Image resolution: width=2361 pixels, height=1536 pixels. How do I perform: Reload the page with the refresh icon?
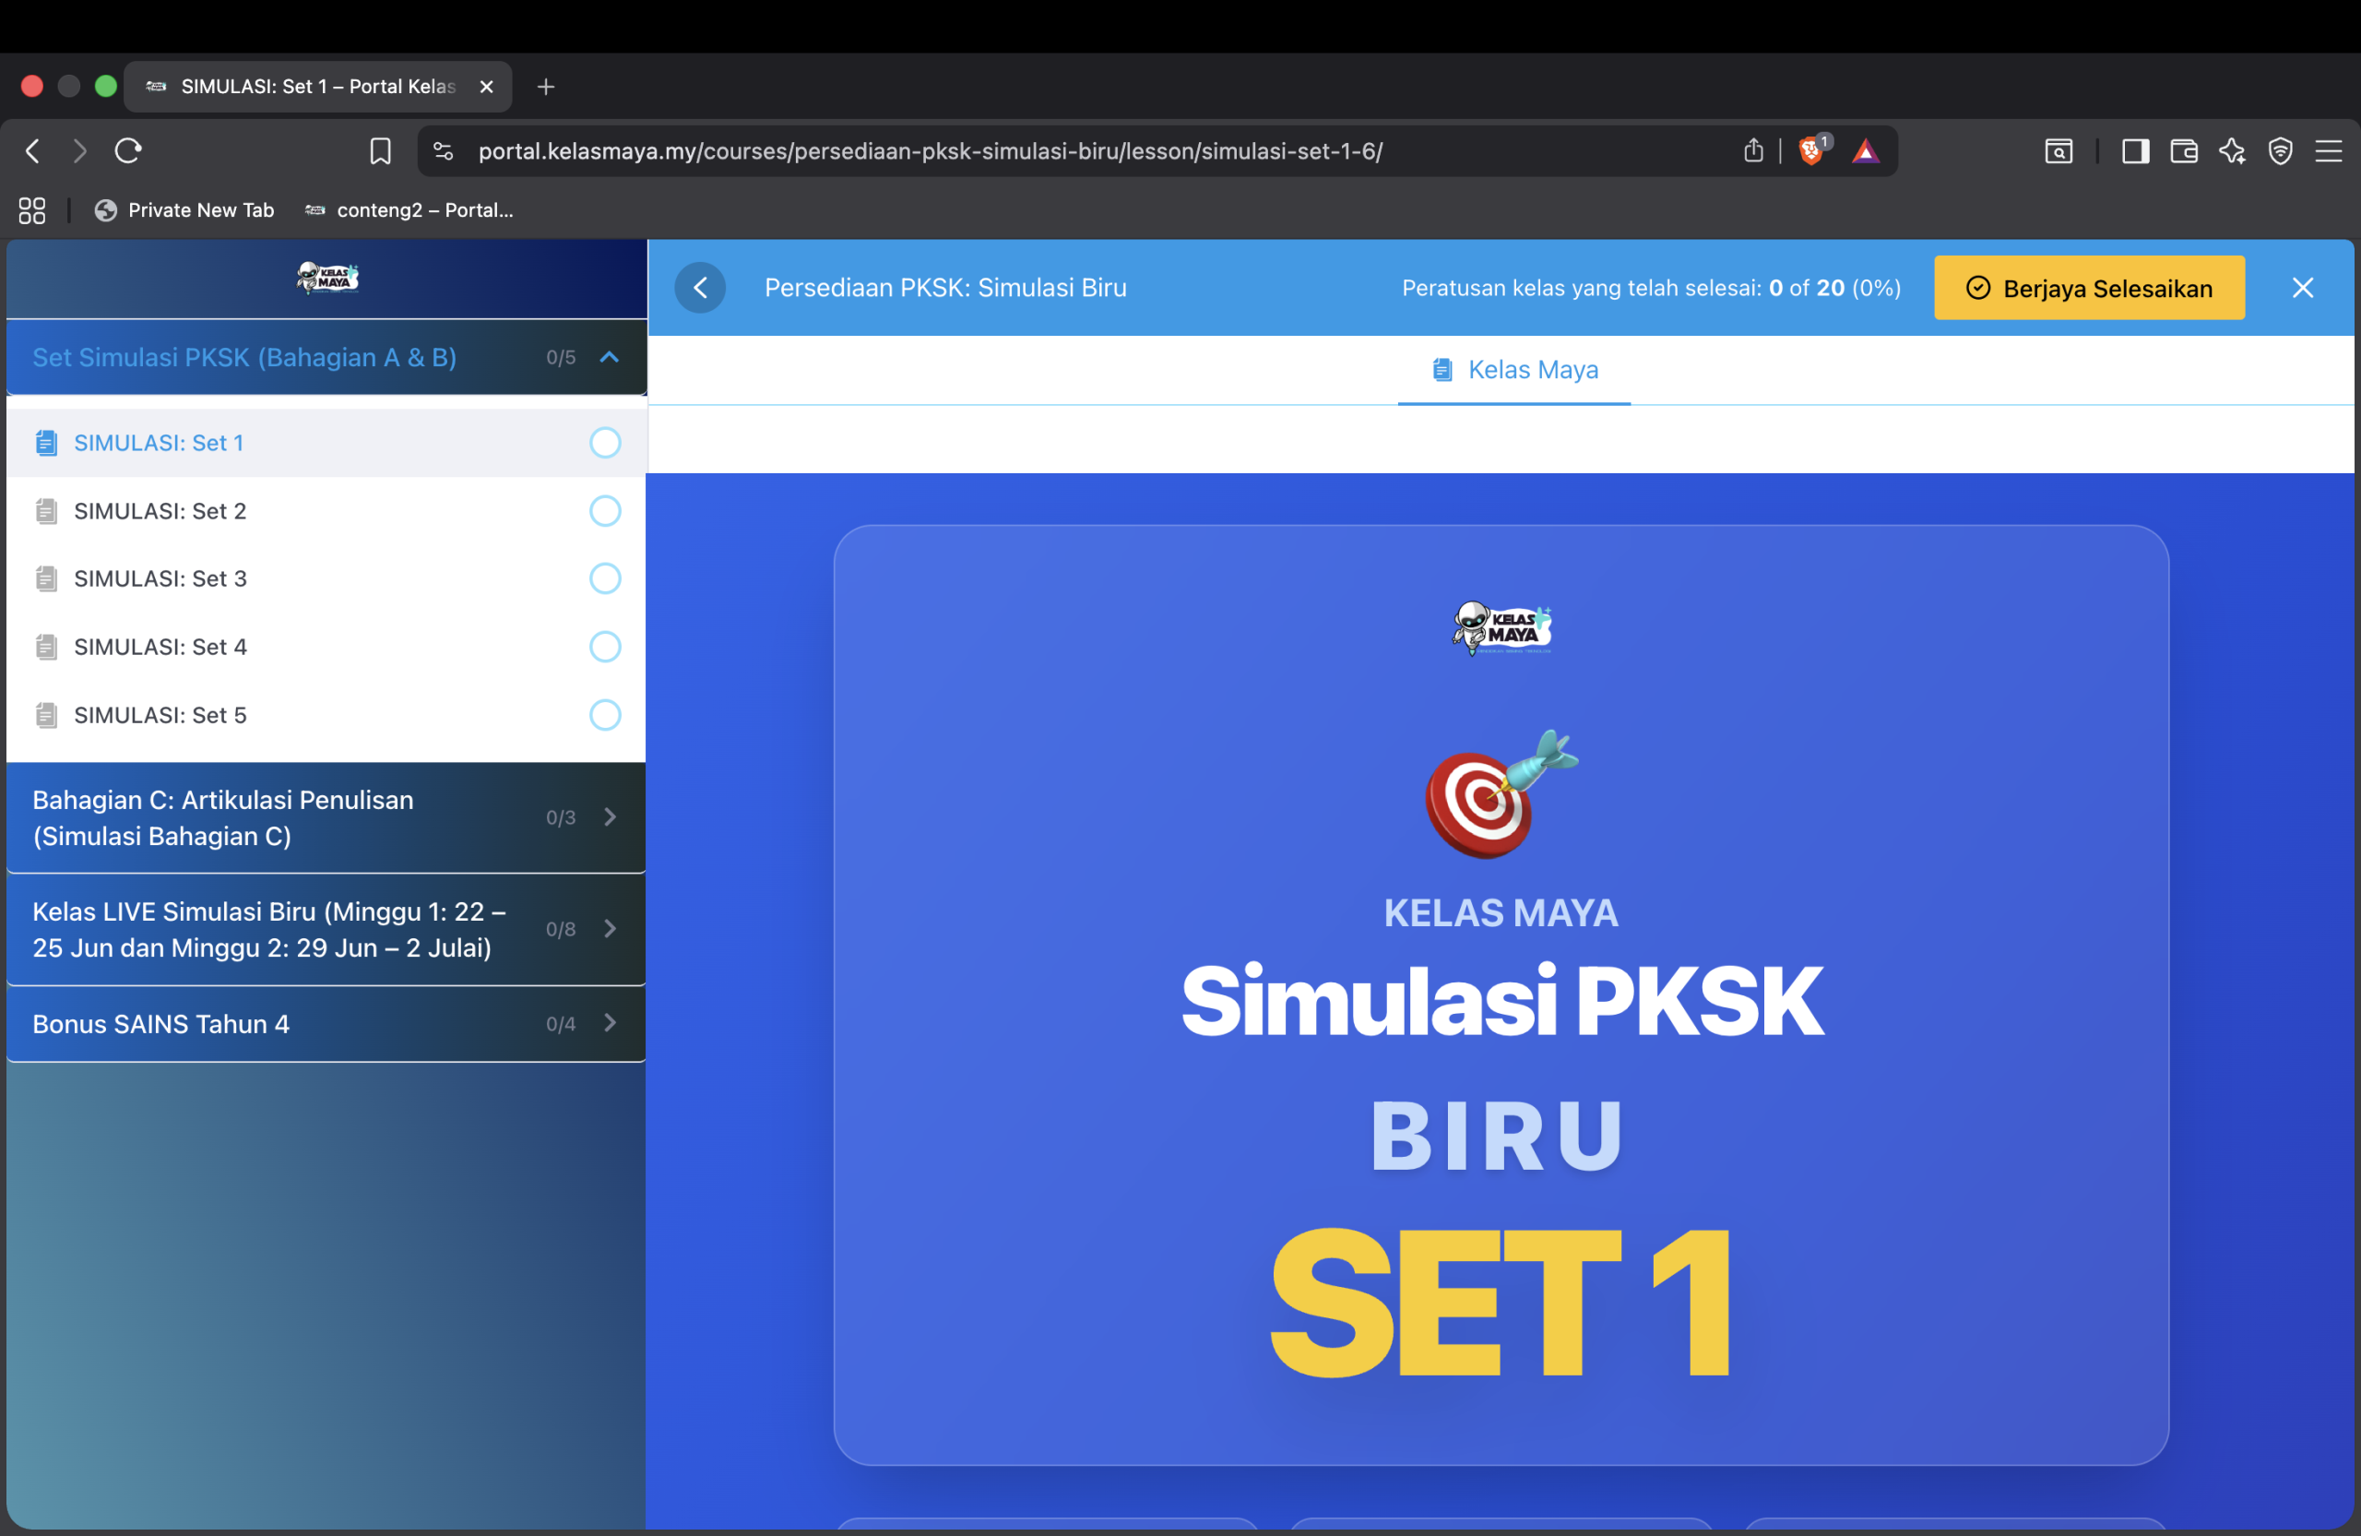click(129, 150)
